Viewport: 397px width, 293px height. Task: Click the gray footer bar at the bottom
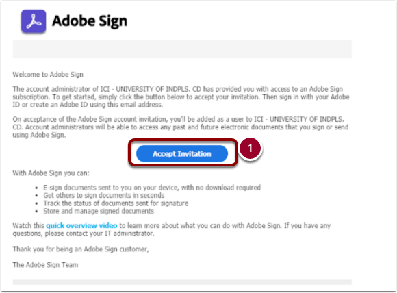pos(182,282)
